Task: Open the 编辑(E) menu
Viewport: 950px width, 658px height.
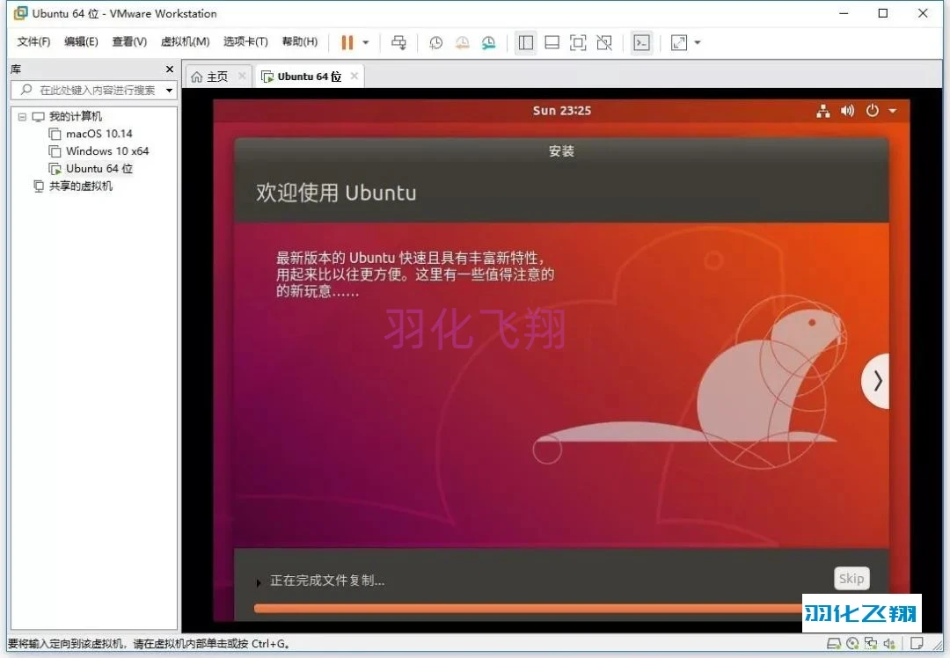Action: [81, 42]
